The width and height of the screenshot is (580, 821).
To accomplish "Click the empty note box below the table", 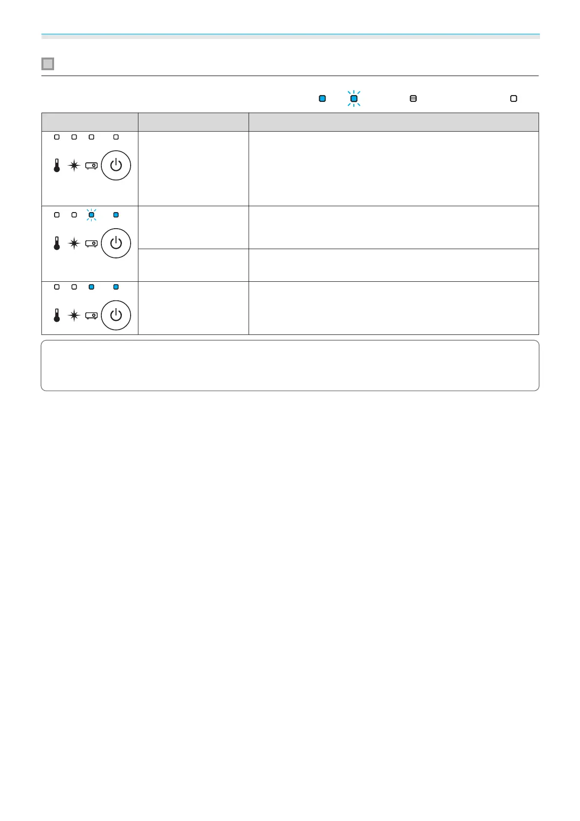I will (290, 366).
